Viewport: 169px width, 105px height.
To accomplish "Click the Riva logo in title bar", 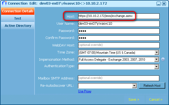I will (4, 3).
